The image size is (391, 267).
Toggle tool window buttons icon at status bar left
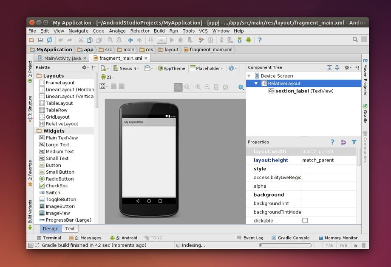tap(31, 245)
